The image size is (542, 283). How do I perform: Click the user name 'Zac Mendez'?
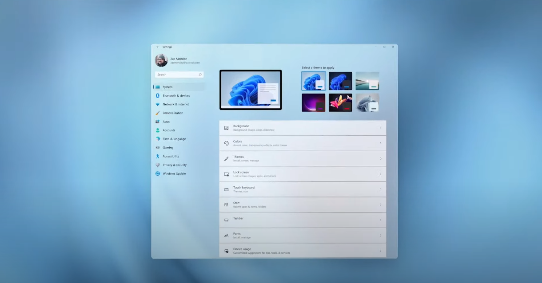tap(179, 59)
